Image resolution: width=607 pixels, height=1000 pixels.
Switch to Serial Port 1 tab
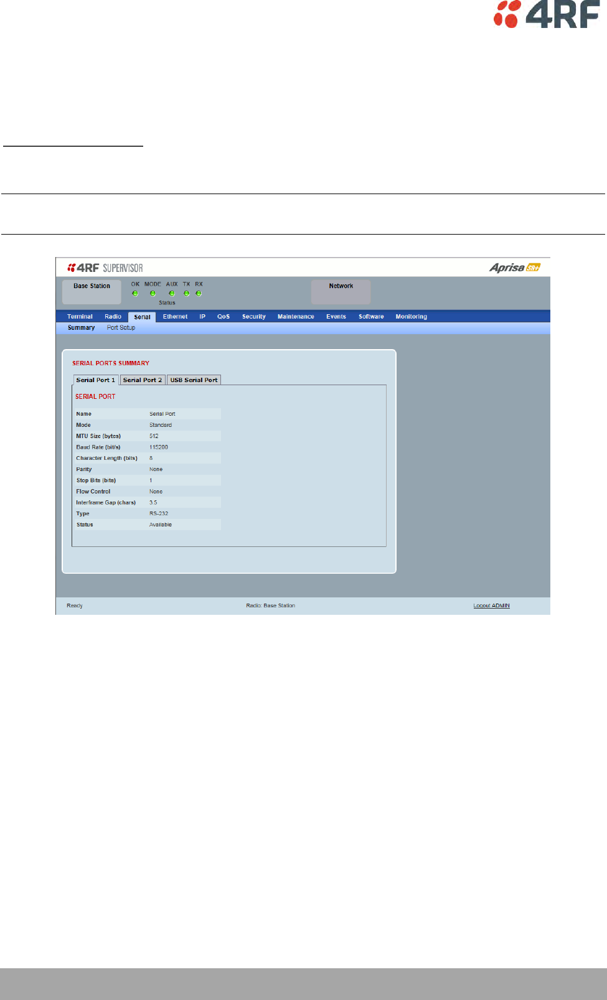[x=96, y=380]
